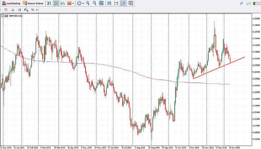Viewport: 261px width, 149px height.
Task: Switch chart to bar chart view
Action: coord(49,3)
